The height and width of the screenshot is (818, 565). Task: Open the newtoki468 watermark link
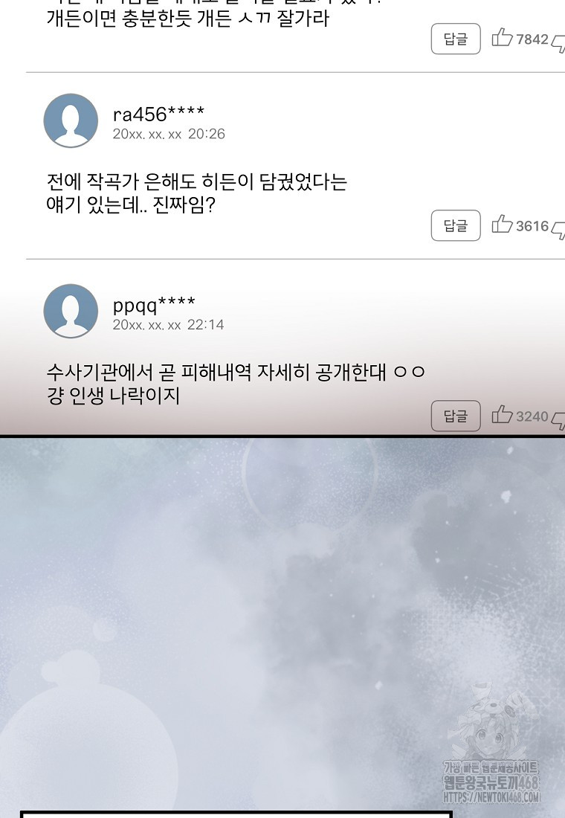(491, 782)
